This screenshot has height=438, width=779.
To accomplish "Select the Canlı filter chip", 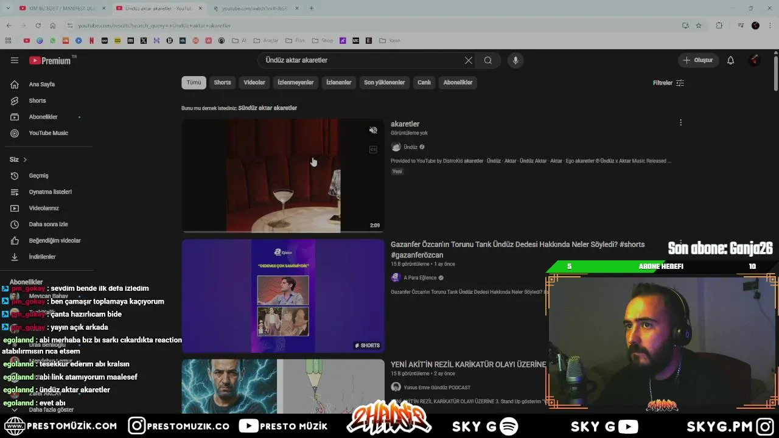I will pos(424,83).
